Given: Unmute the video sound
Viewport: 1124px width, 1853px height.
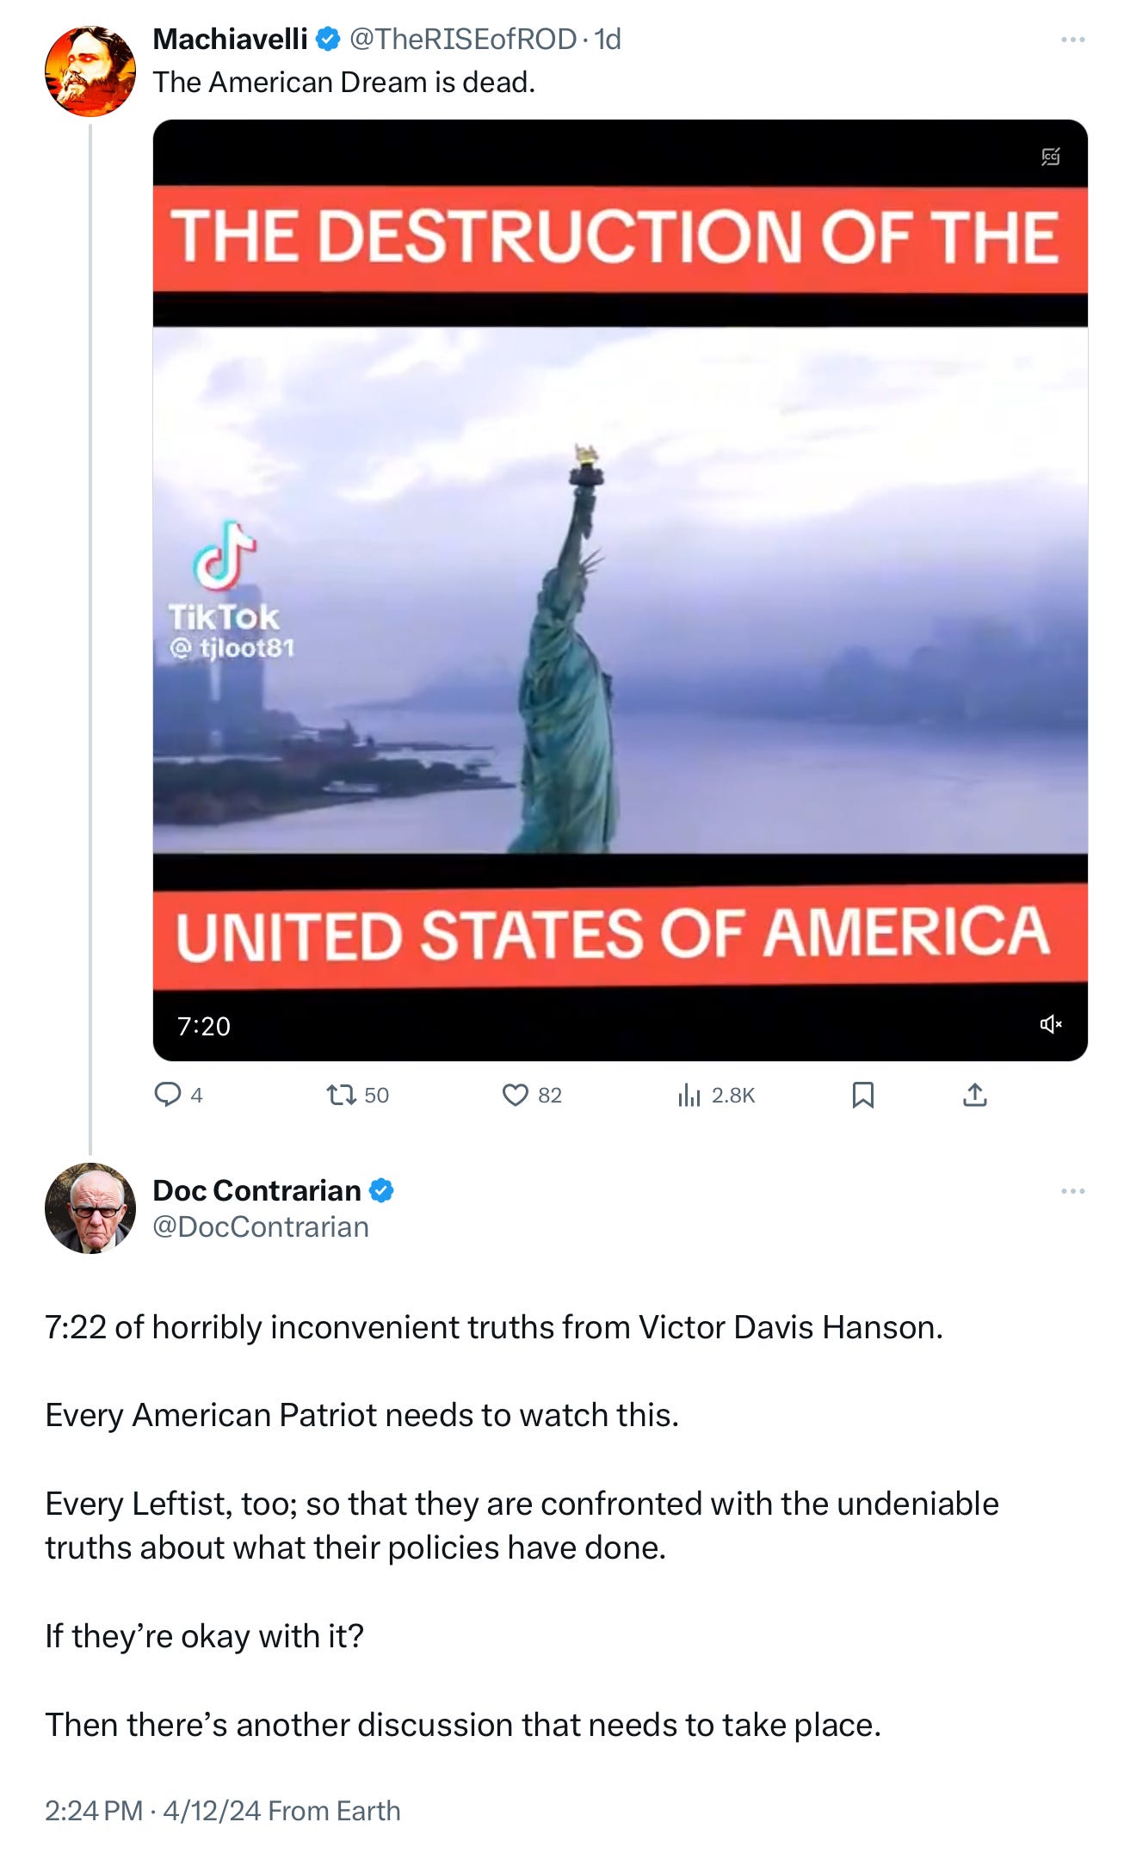Looking at the screenshot, I should pos(1051,1024).
